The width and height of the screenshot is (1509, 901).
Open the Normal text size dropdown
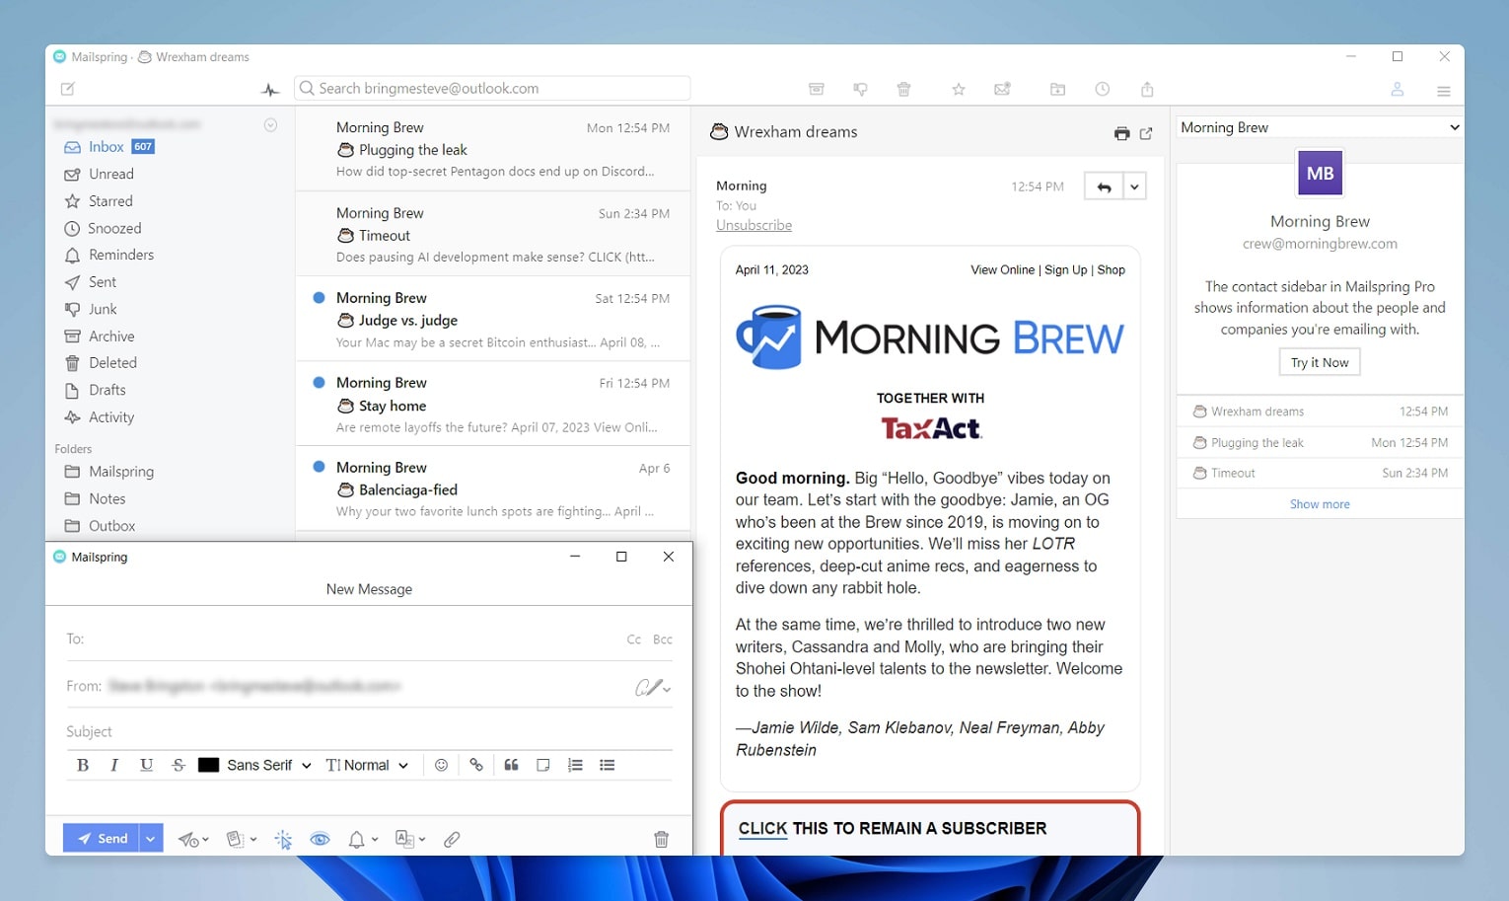(x=367, y=765)
